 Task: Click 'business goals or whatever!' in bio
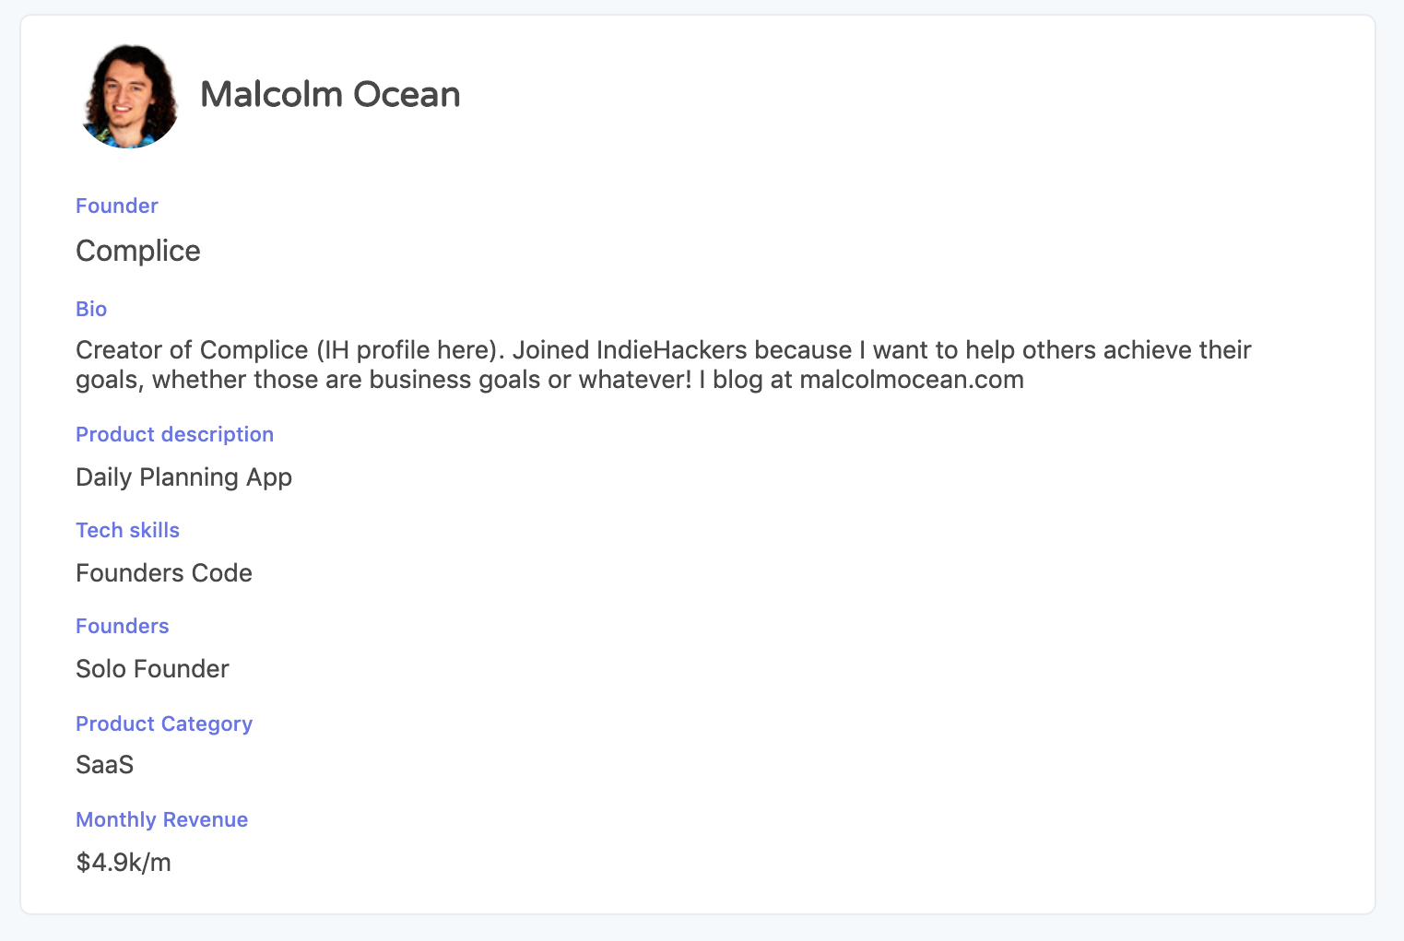tap(530, 380)
